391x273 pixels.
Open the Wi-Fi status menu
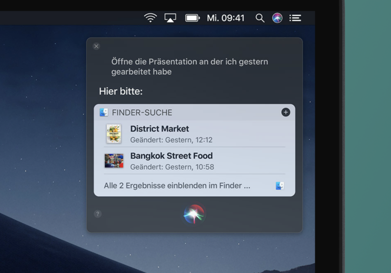tap(150, 18)
